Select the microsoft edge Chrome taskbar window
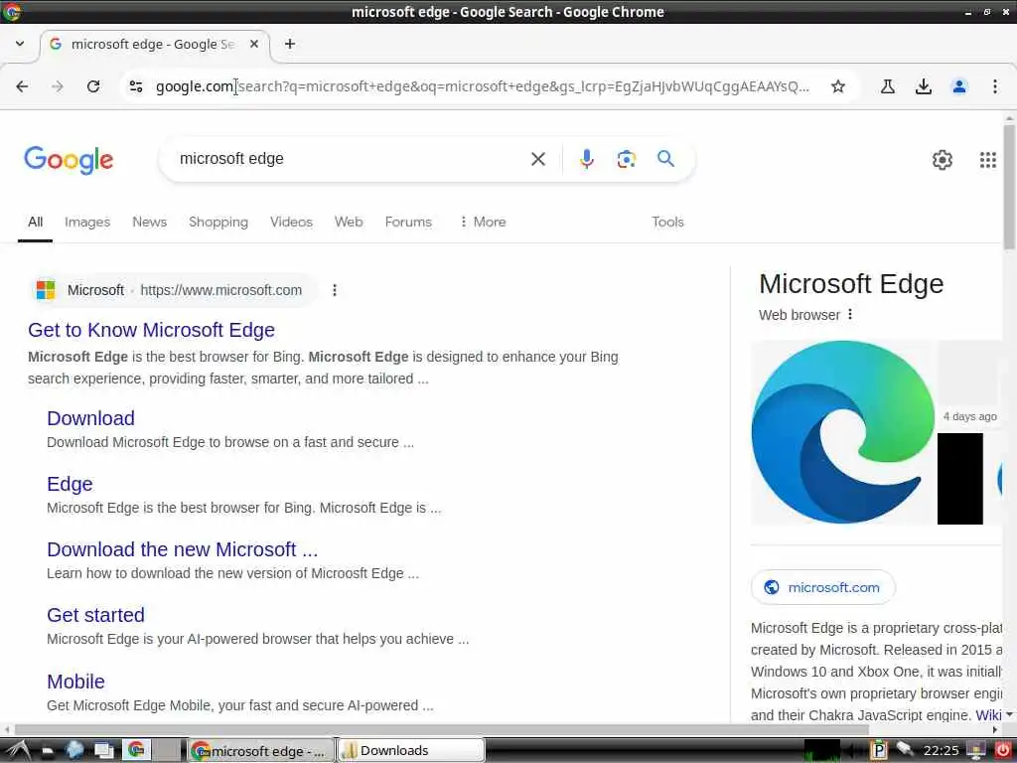Viewport: 1017px width, 763px height. coord(261,751)
